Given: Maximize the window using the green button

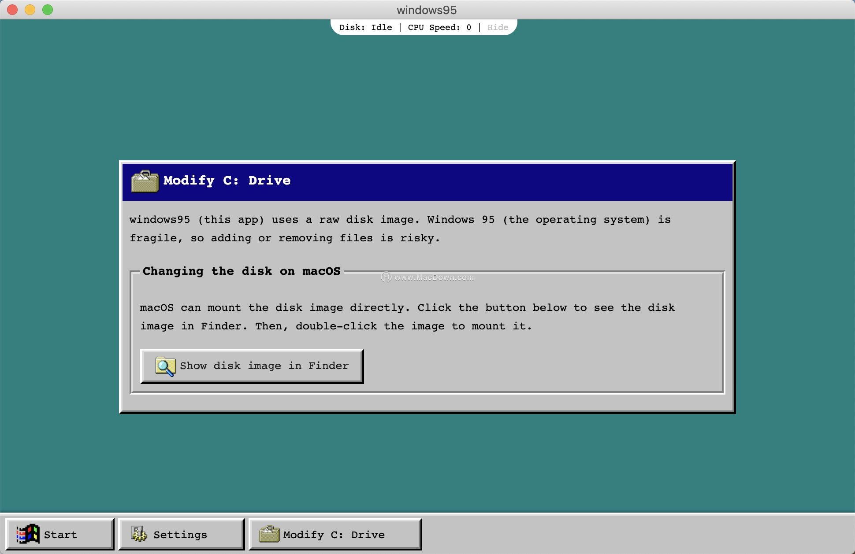Looking at the screenshot, I should tap(48, 10).
